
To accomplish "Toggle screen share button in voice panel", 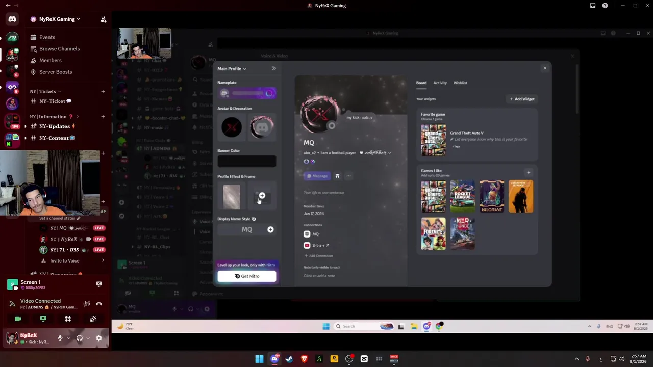I will [43, 319].
